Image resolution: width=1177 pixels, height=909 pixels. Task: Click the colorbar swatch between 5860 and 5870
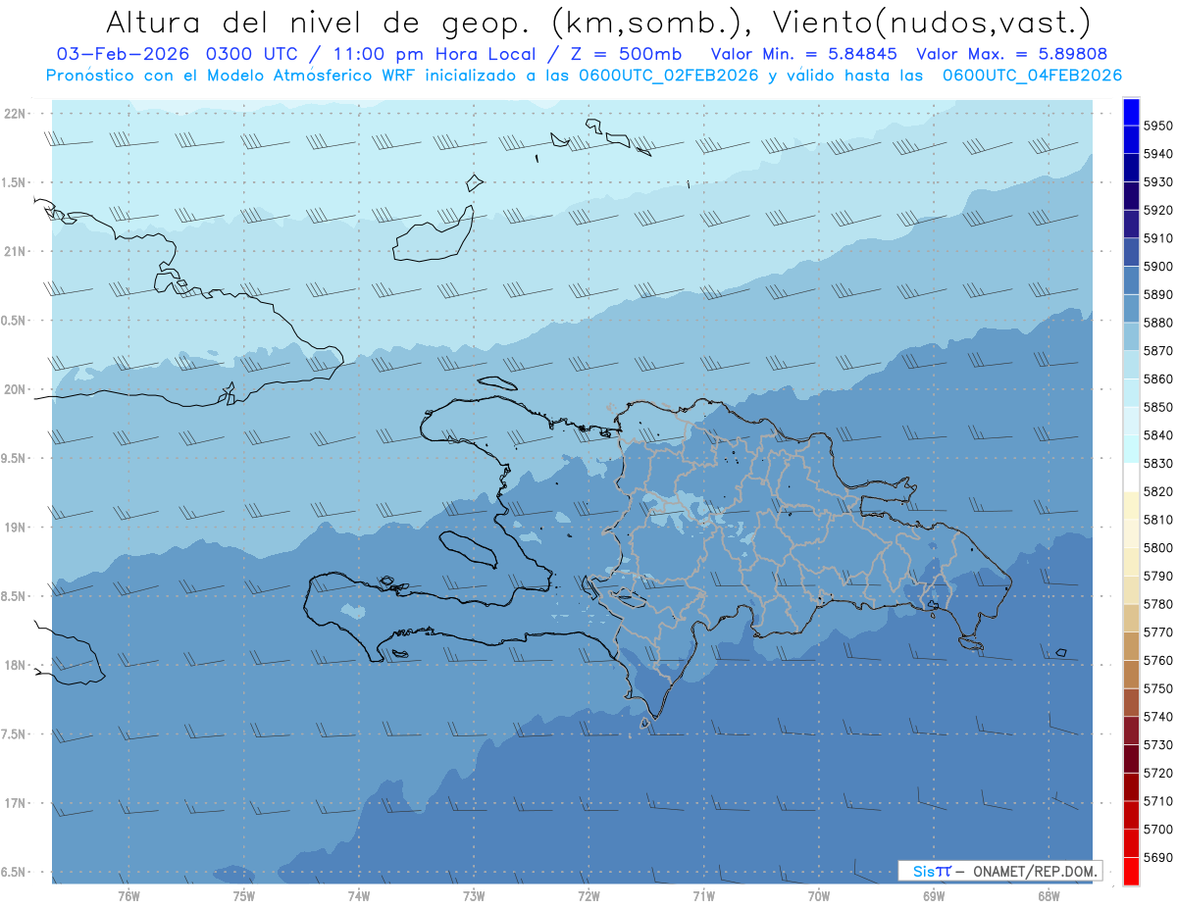click(1131, 365)
